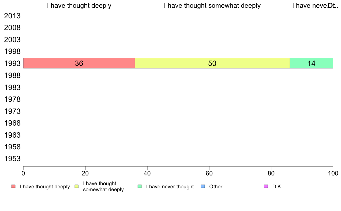
Task: Click the green 'I have never thought' legend swatch
Action: point(139,186)
